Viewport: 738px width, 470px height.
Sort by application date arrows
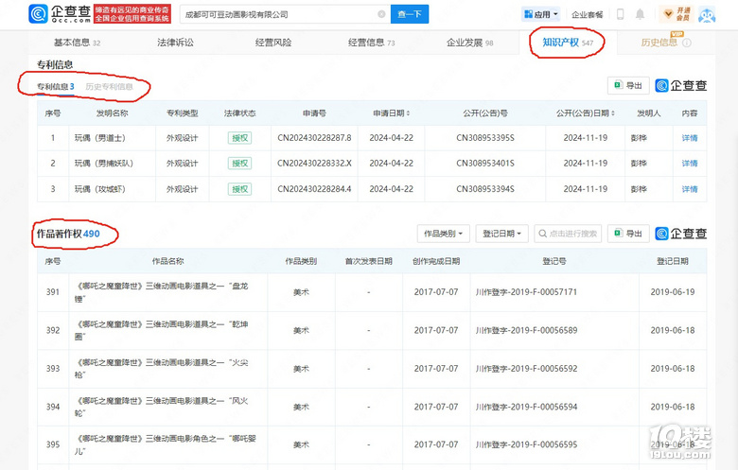(408, 113)
